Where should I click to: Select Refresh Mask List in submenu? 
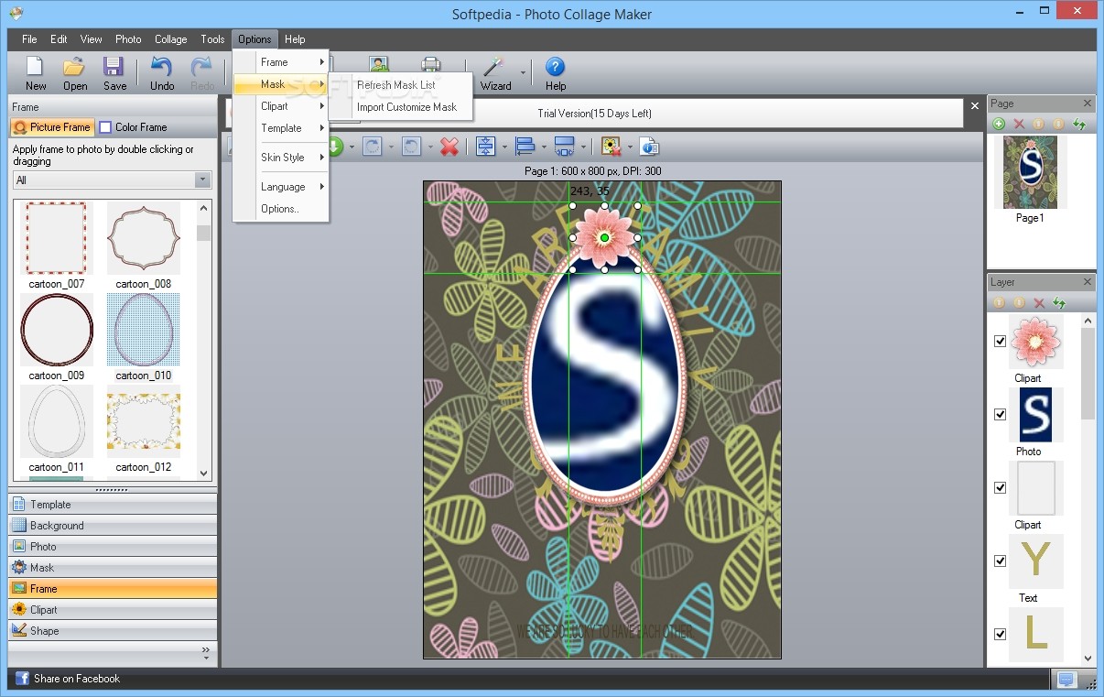point(396,85)
